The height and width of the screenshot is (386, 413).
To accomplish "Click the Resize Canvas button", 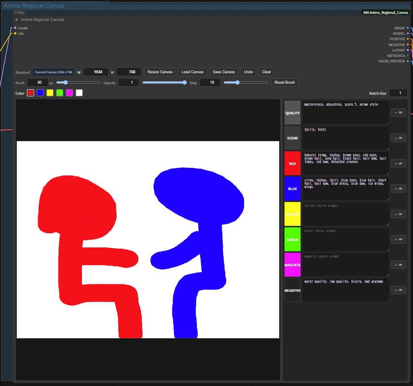I will [160, 72].
